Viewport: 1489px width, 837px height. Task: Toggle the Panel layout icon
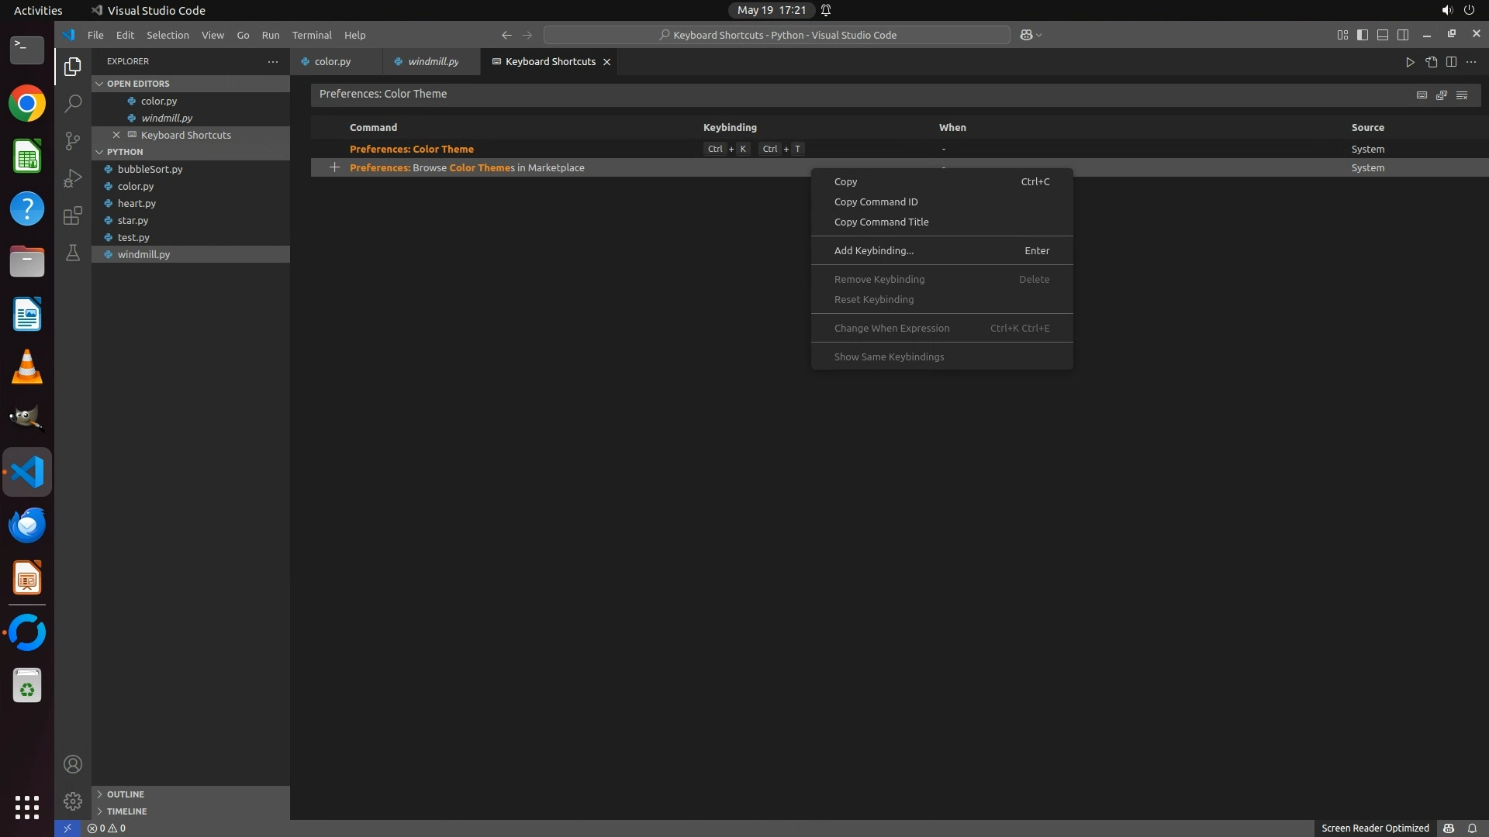click(1383, 35)
